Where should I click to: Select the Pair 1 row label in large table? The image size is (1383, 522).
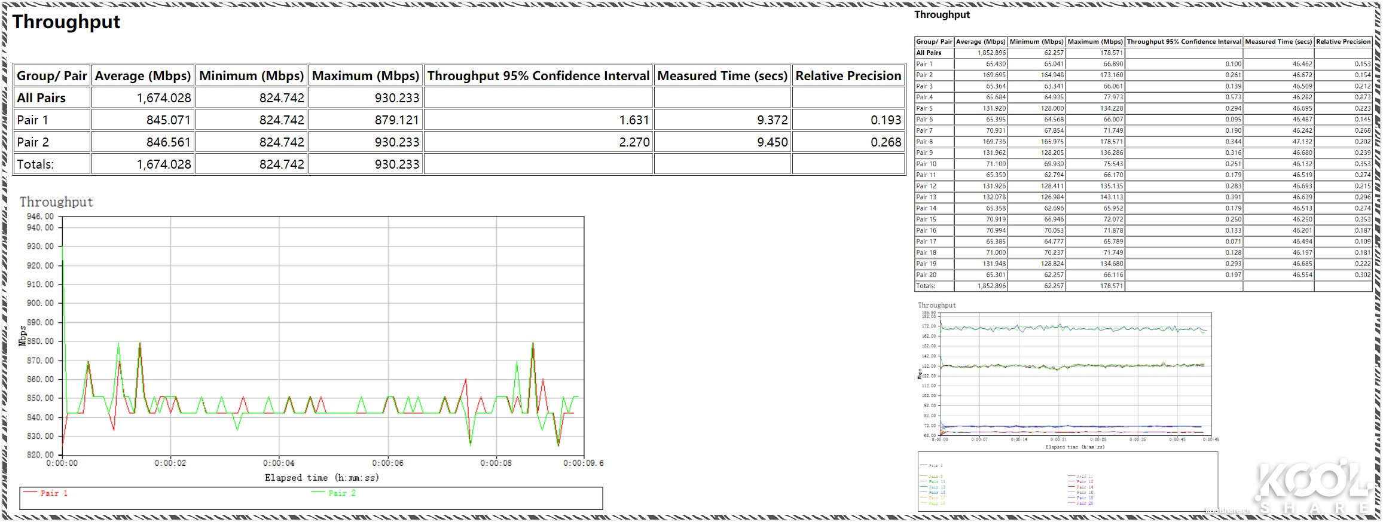point(32,120)
